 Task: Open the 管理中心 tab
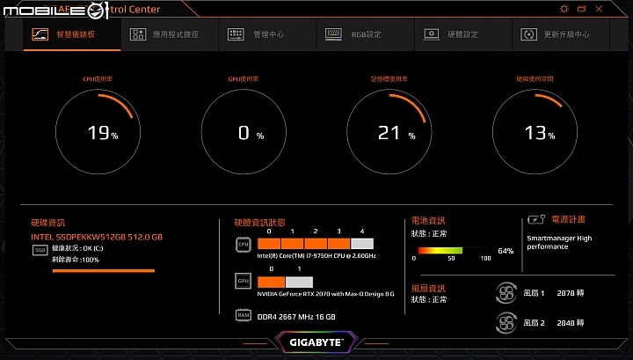pos(267,34)
